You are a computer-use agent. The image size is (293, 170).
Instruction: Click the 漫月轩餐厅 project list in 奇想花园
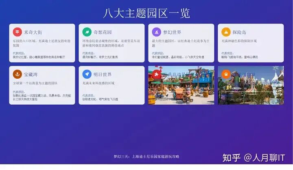click(x=100, y=57)
